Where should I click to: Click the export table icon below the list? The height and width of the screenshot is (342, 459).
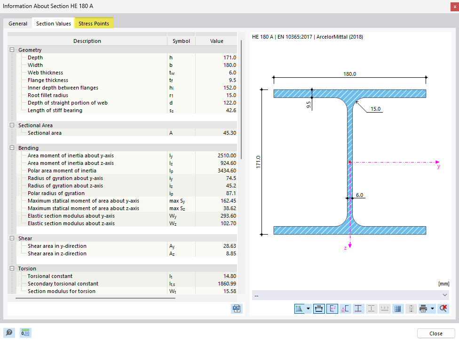click(x=237, y=309)
